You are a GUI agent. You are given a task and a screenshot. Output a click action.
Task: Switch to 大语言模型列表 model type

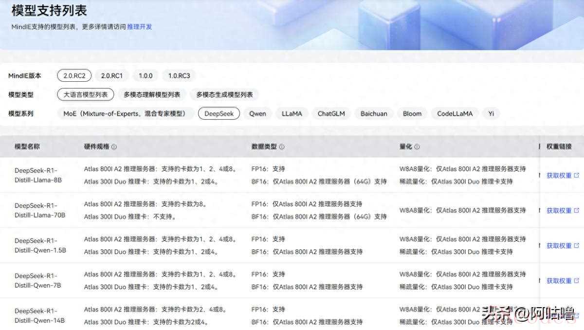86,94
